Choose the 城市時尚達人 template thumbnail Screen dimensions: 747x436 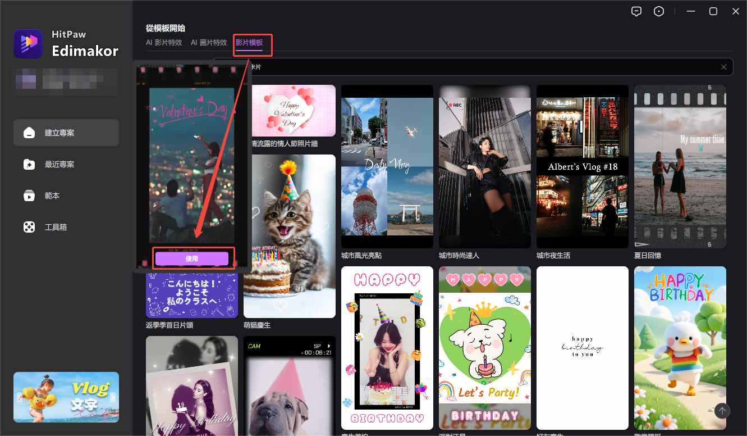[x=484, y=167]
